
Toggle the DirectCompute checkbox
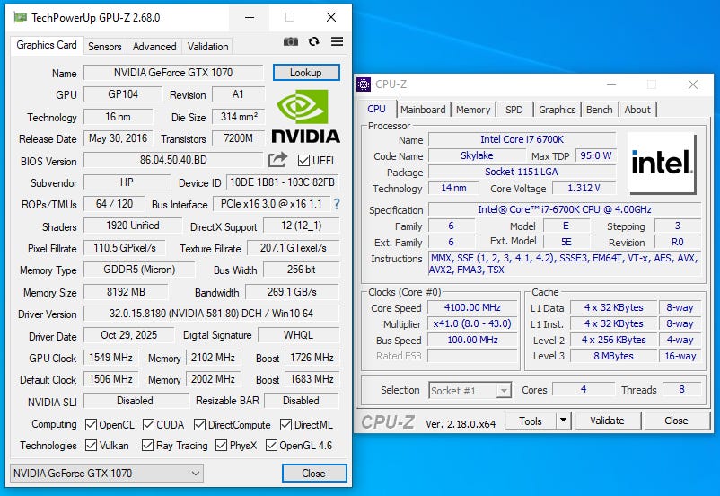[x=199, y=425]
